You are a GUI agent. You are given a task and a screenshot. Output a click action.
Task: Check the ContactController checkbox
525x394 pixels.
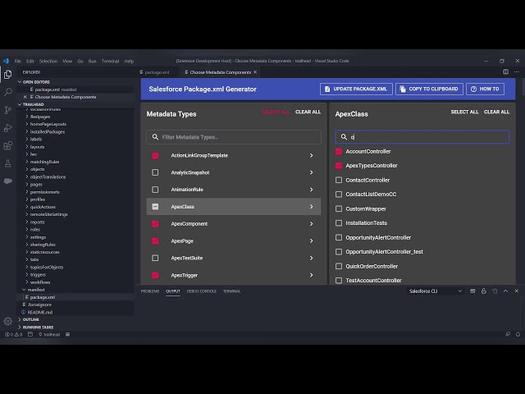click(x=339, y=181)
